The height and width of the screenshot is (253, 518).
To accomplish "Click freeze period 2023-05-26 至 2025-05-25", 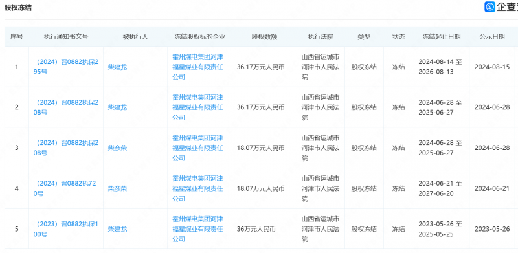I will [x=440, y=229].
